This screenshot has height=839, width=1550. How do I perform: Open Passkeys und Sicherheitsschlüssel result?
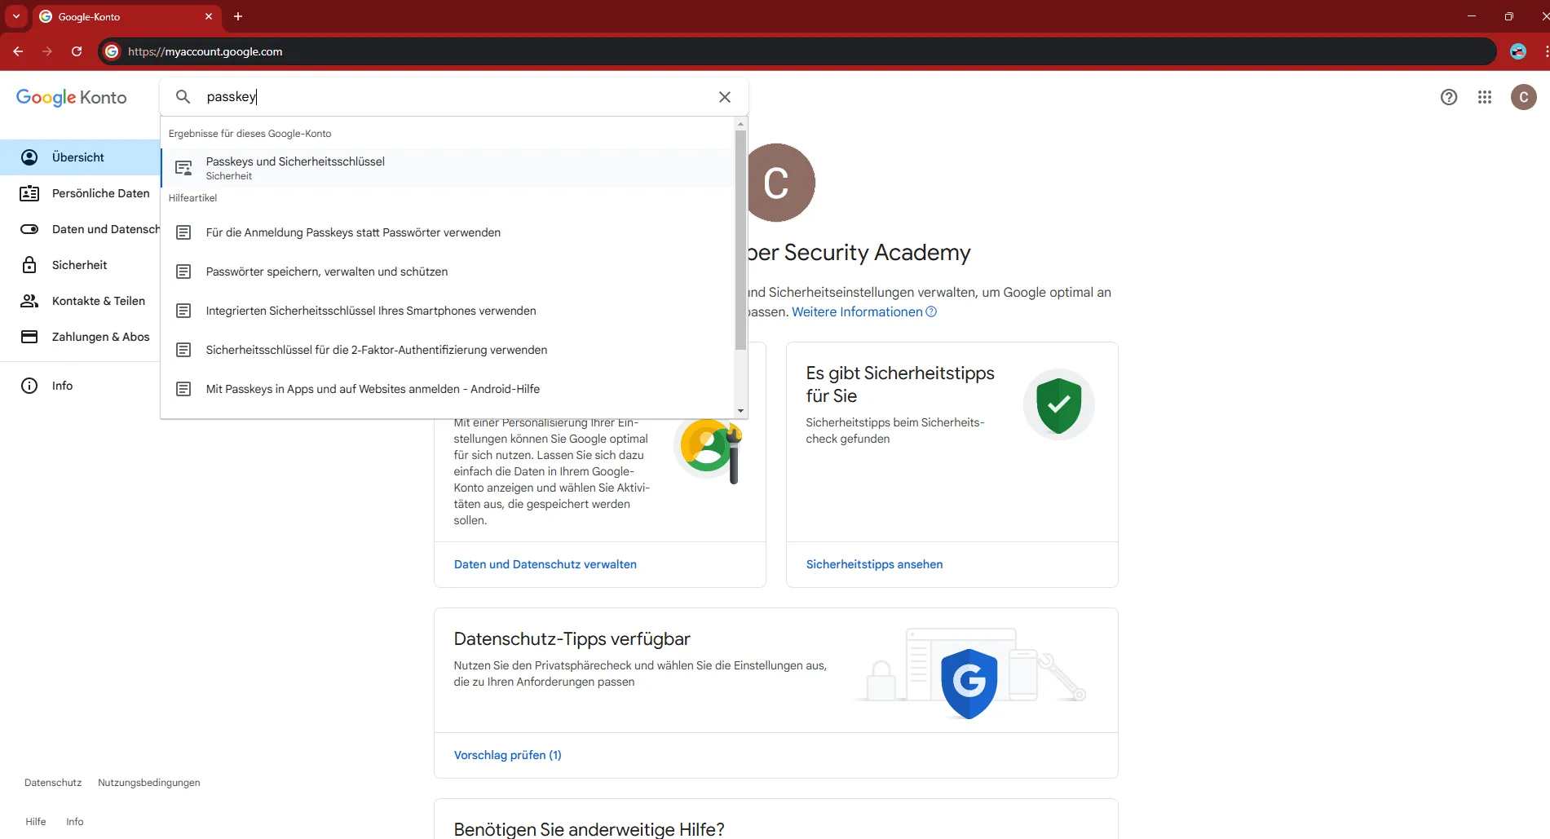pos(448,168)
